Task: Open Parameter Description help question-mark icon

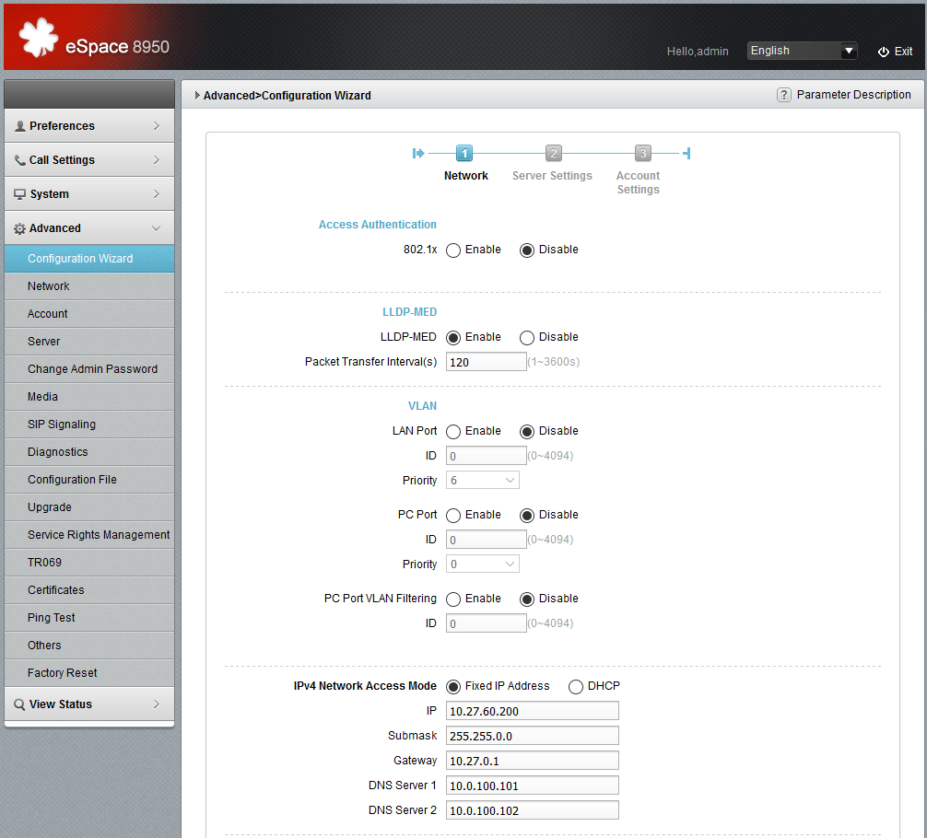Action: [784, 95]
